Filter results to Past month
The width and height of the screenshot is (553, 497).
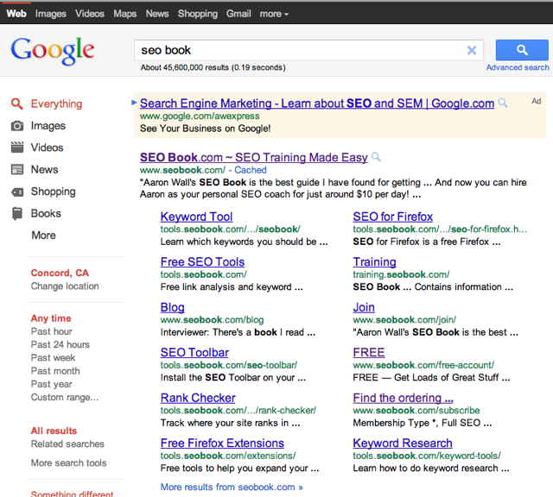tap(55, 371)
